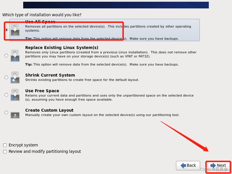Click the 'Removes only Linux partitions' description
The image size is (232, 174).
tap(111, 54)
